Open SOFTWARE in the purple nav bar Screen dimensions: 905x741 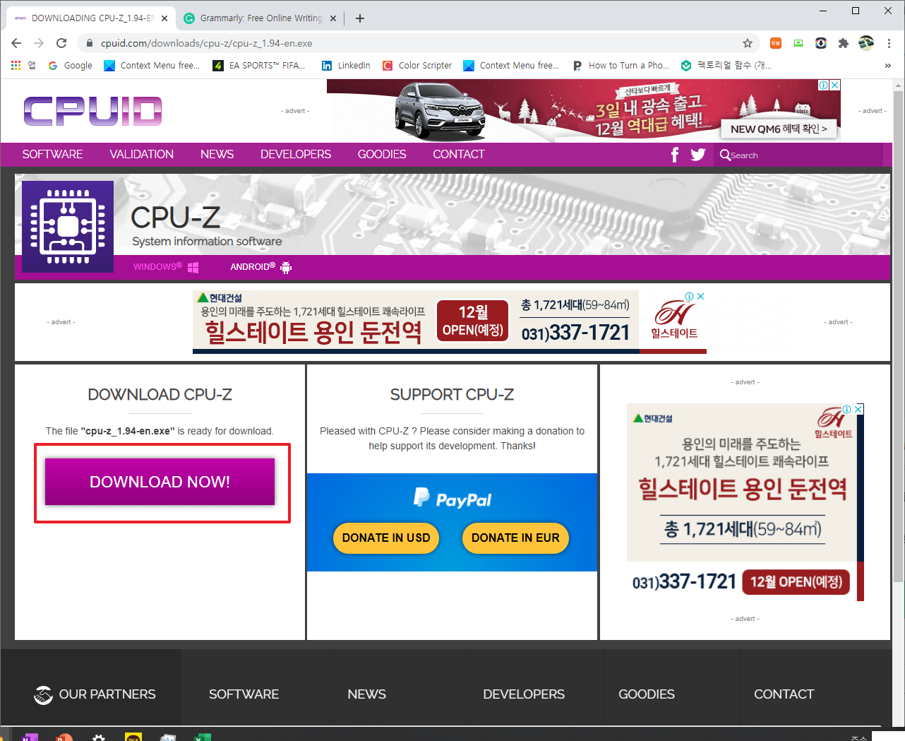tap(52, 155)
